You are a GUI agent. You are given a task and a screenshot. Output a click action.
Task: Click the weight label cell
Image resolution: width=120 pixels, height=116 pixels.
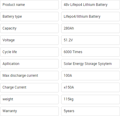pos(29,99)
